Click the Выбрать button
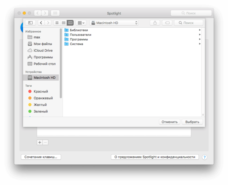The width and height of the screenshot is (228, 185). tap(192, 122)
